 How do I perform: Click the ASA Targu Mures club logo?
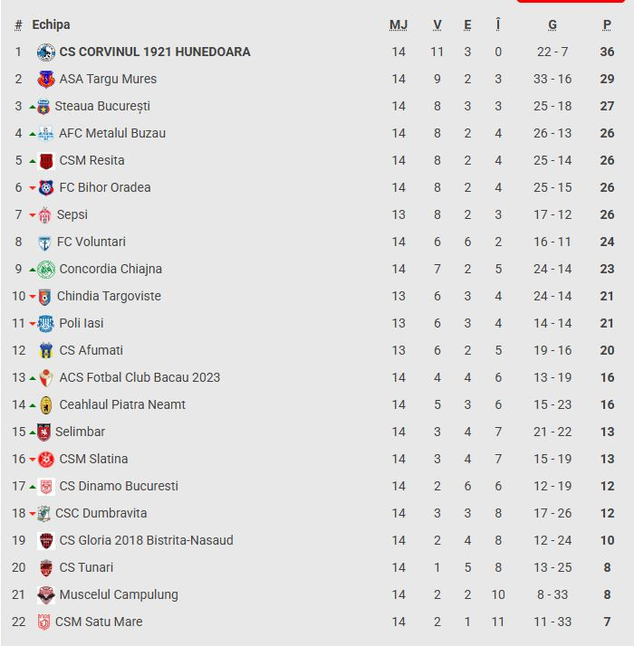[x=46, y=80]
